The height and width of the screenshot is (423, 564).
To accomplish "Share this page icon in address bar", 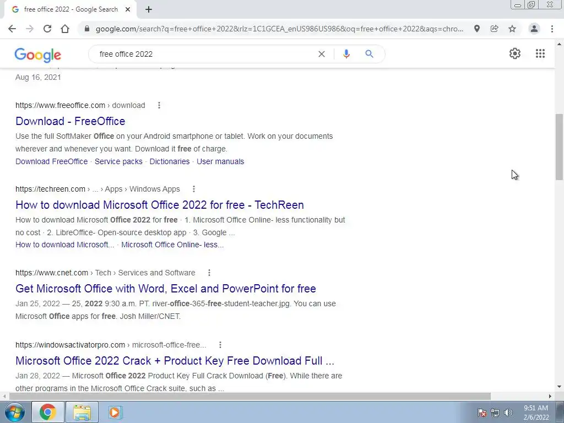I will (x=495, y=29).
